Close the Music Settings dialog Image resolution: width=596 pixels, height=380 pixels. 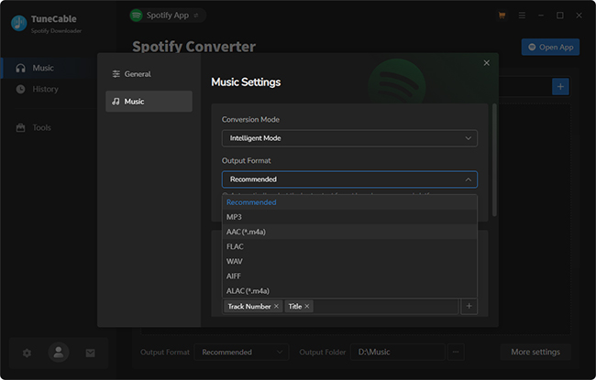[x=487, y=63]
